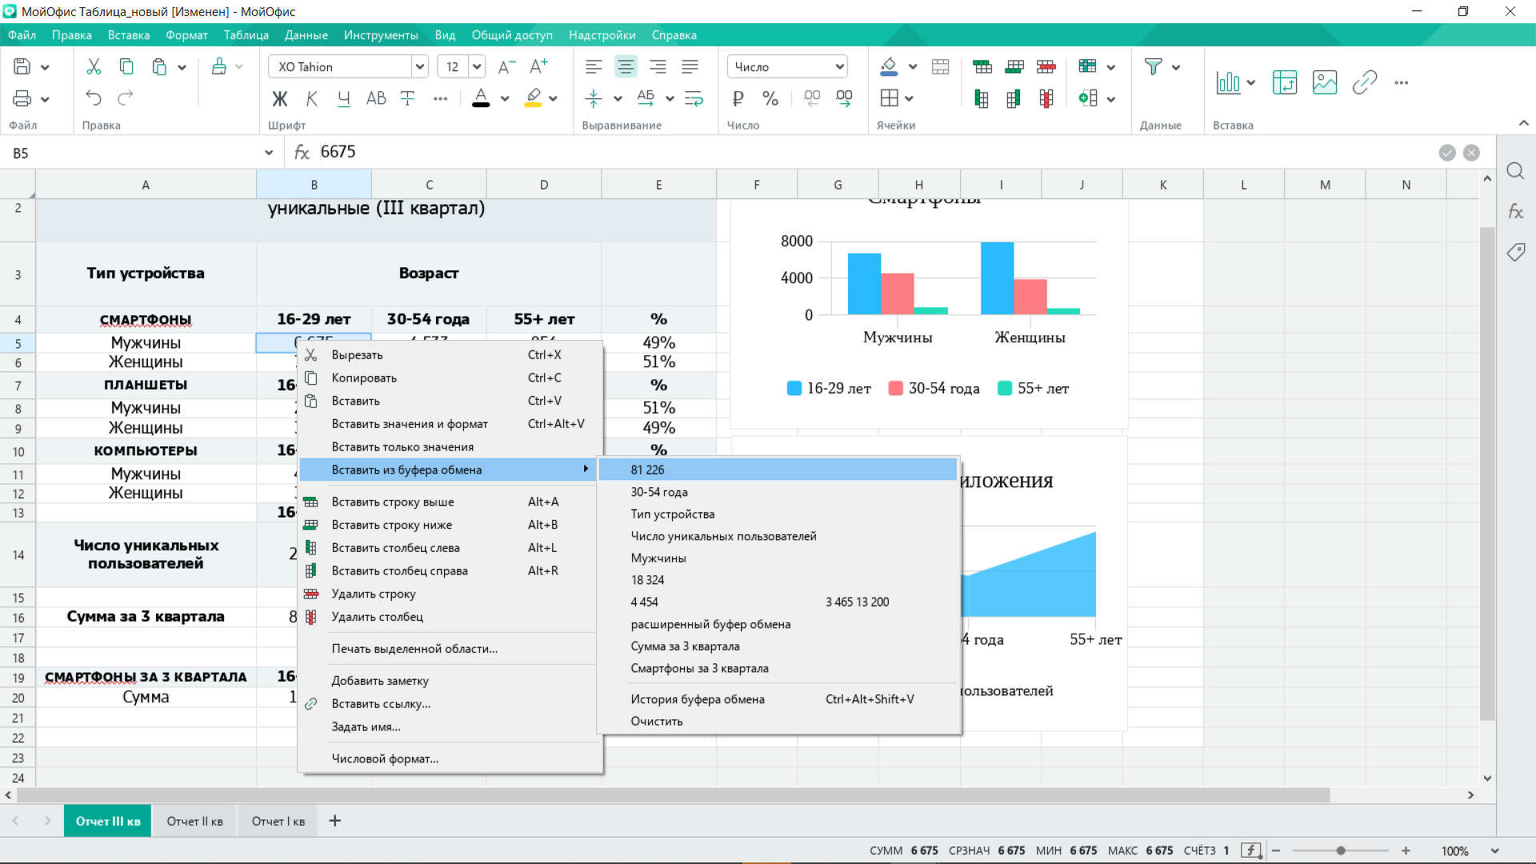
Task: Open the Инструменты menu
Action: coord(381,35)
